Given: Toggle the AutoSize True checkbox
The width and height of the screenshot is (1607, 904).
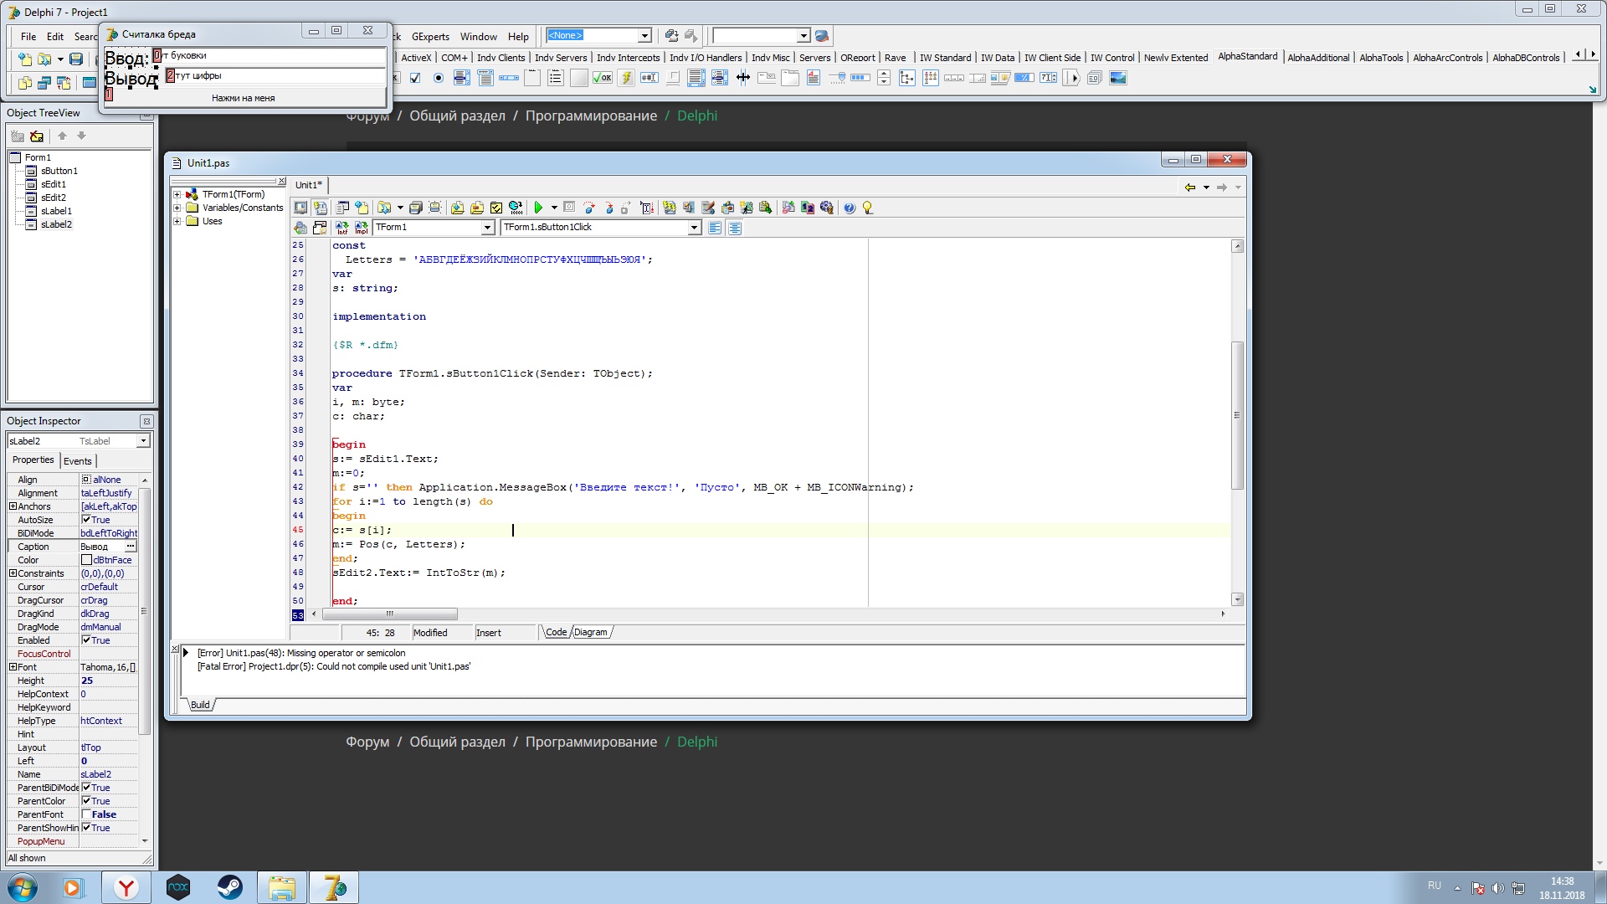Looking at the screenshot, I should click(86, 520).
